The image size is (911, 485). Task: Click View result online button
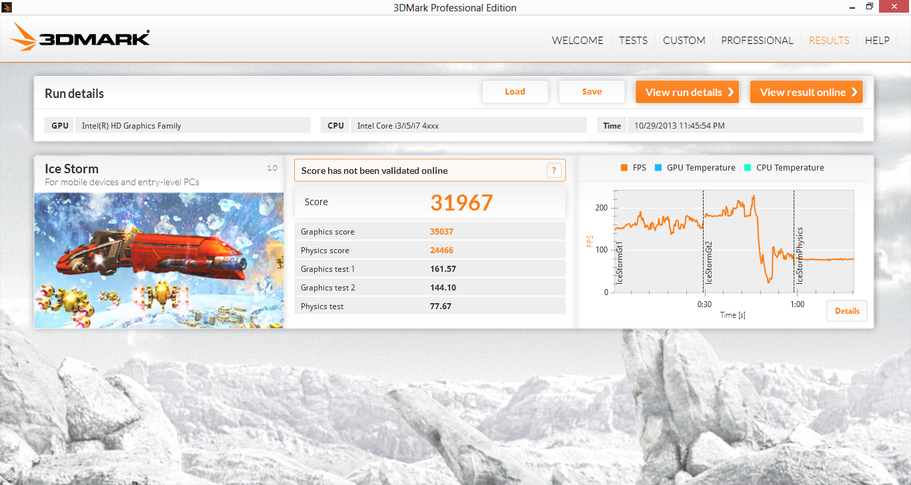(806, 92)
